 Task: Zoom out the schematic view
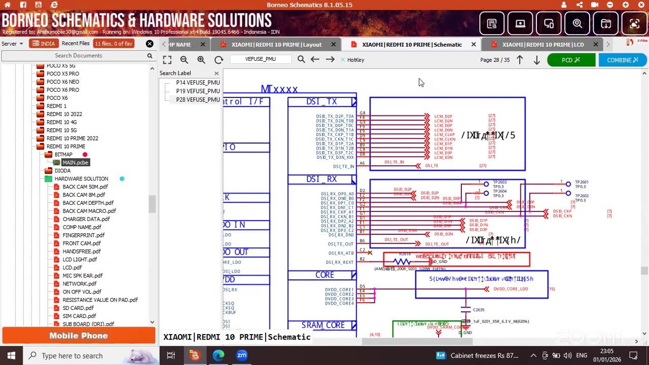point(184,60)
